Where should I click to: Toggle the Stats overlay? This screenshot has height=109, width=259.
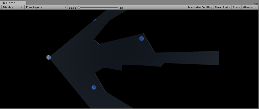(x=236, y=7)
